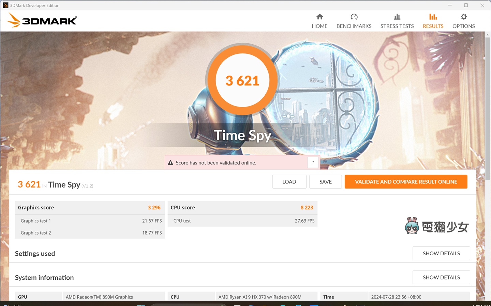Click the 2024-07-28 23:56 time value
The height and width of the screenshot is (306, 491).
click(x=396, y=297)
